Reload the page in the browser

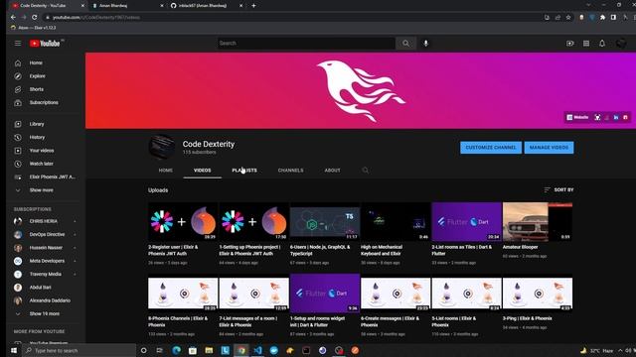[x=35, y=18]
